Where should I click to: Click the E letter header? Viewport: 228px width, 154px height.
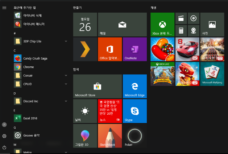click(14, 110)
